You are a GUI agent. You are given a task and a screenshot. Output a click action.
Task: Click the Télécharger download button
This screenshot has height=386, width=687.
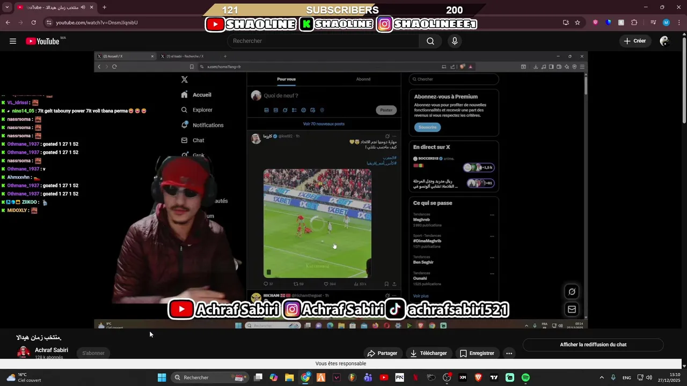coord(429,353)
